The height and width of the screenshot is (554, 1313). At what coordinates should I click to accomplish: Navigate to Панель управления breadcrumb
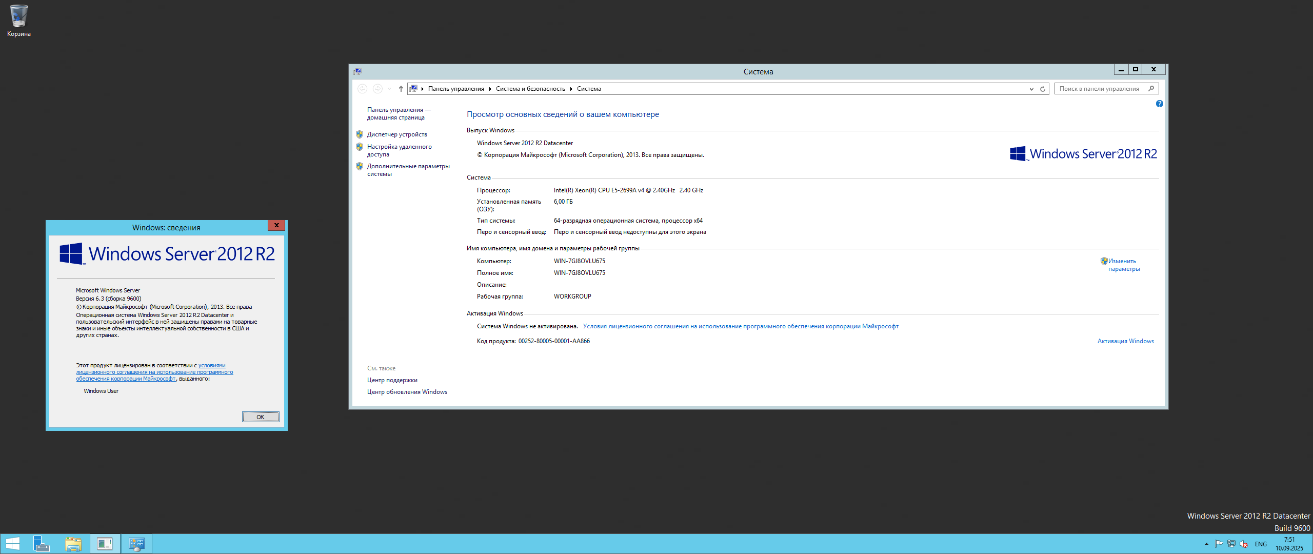click(456, 89)
